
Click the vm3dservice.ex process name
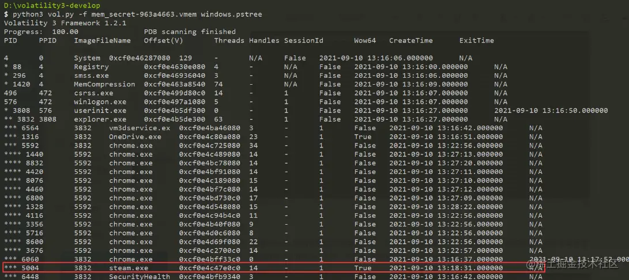(x=140, y=128)
